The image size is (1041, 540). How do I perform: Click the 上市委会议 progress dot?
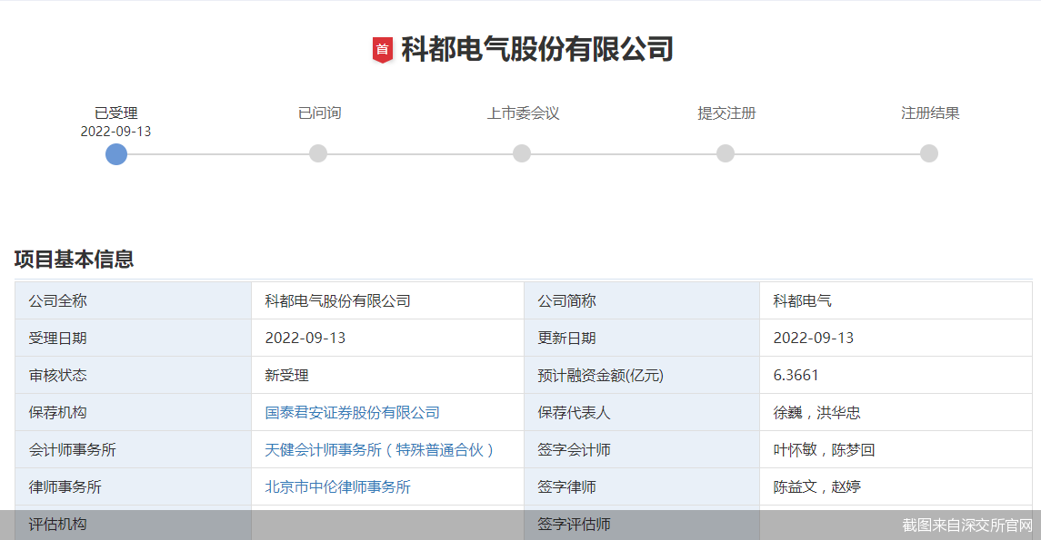pyautogui.click(x=522, y=153)
